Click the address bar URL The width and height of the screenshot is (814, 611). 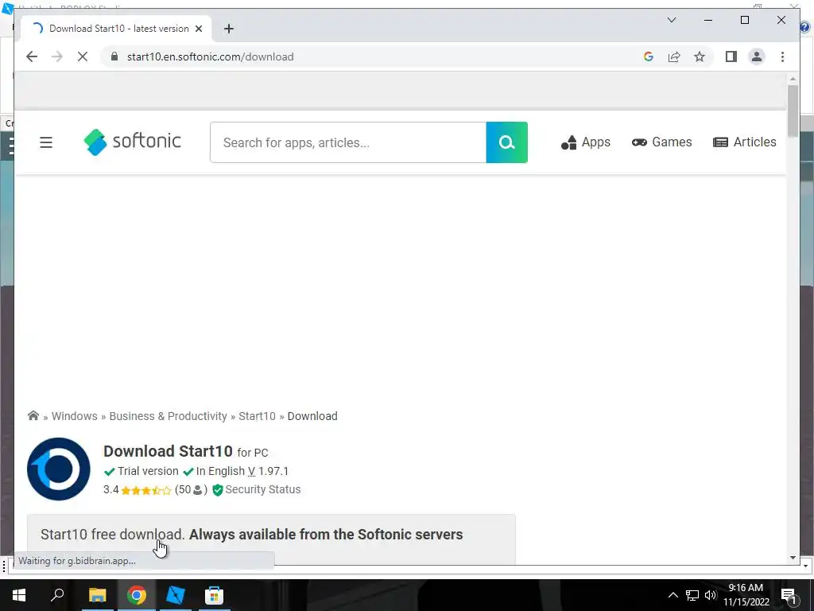tap(210, 56)
